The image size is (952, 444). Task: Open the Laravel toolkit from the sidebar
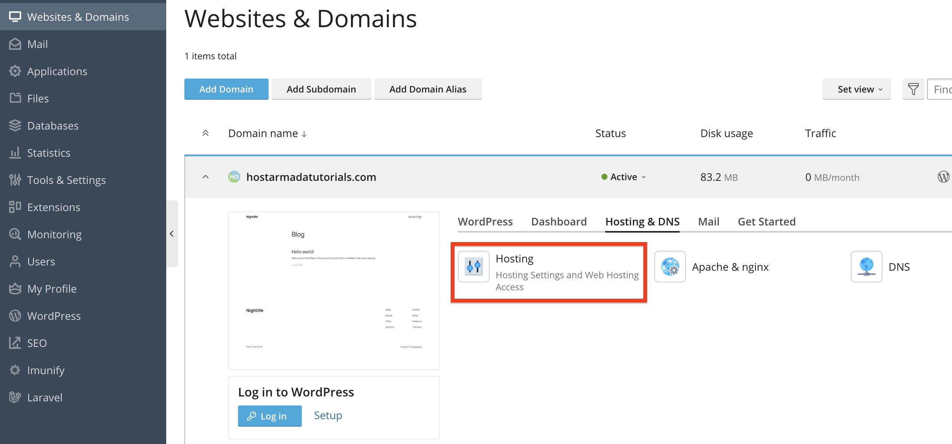pos(45,397)
